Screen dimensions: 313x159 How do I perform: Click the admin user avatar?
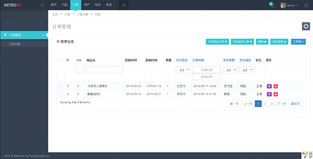tap(283, 5)
